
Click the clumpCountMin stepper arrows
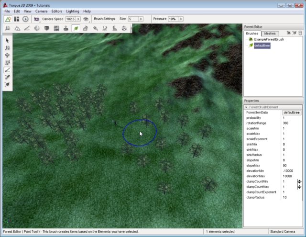click(299, 181)
